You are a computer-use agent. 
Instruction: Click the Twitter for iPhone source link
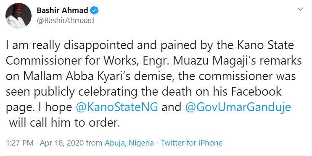point(191,143)
